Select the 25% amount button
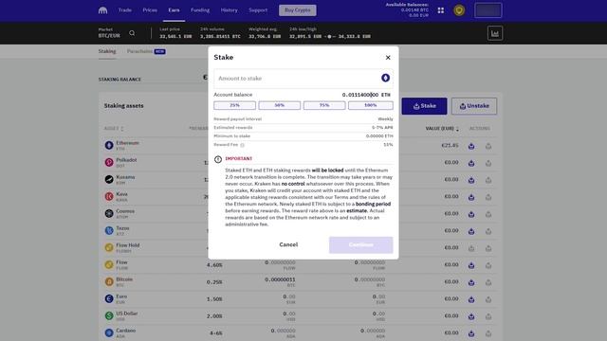The width and height of the screenshot is (607, 341). 234,105
